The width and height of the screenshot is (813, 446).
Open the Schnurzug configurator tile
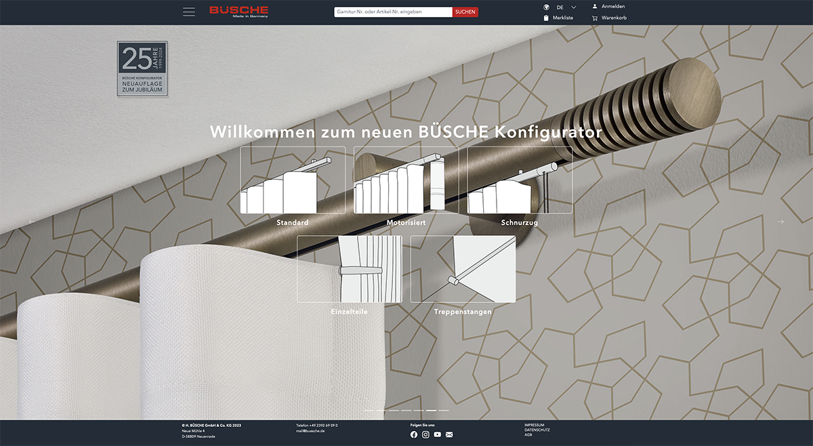point(520,181)
